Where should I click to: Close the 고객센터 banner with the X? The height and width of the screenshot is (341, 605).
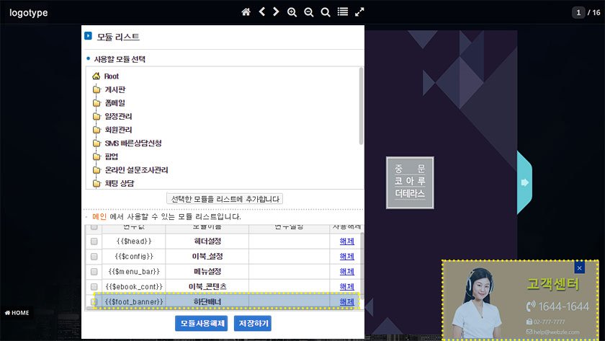579,267
